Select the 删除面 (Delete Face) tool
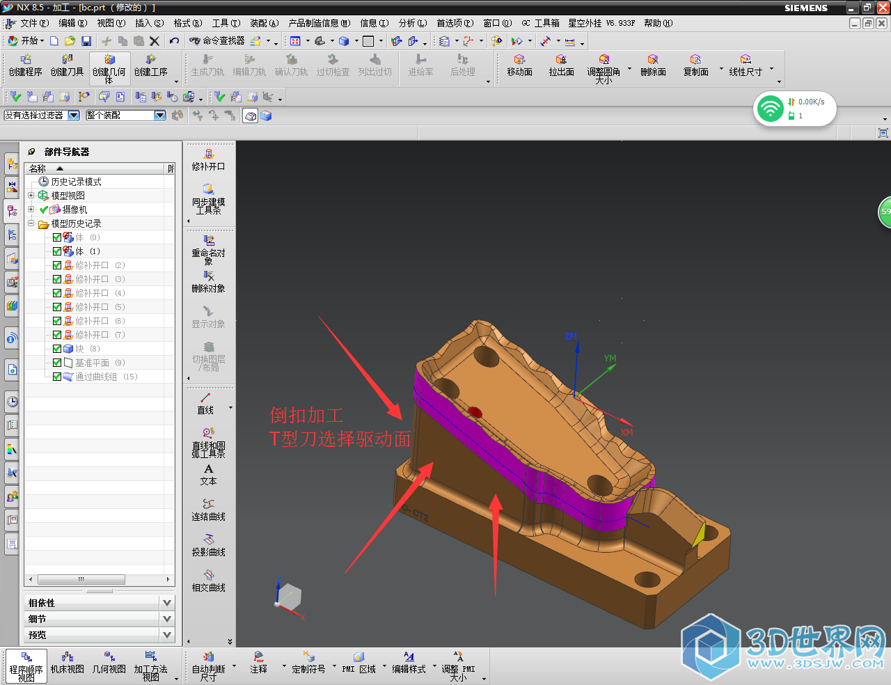Screen dimensions: 891x685 coord(653,65)
